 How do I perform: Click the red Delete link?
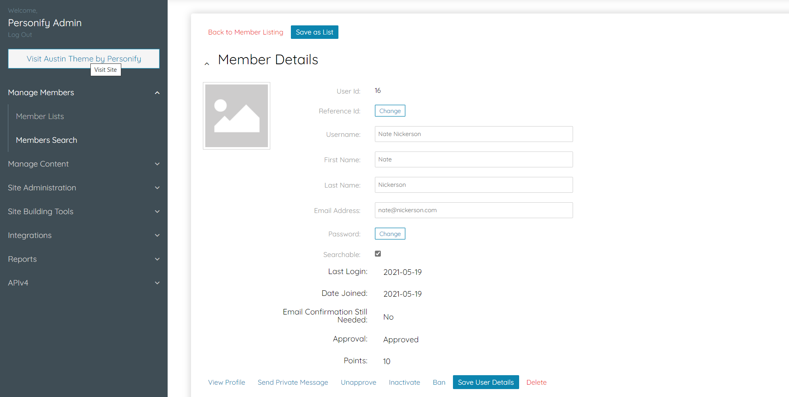coord(537,382)
